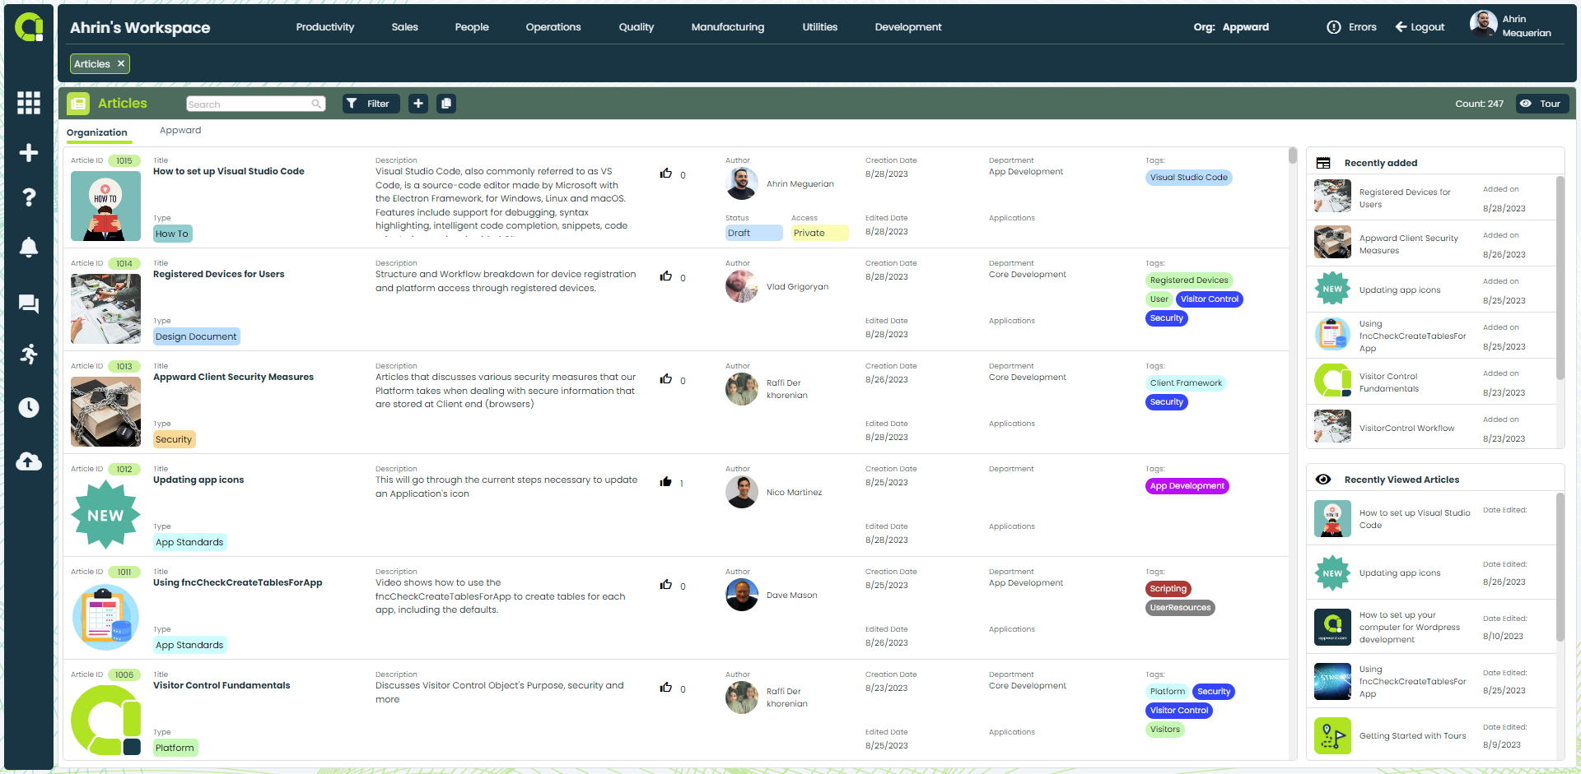The image size is (1581, 774).
Task: Click the Appward logo at top left
Action: [x=29, y=27]
